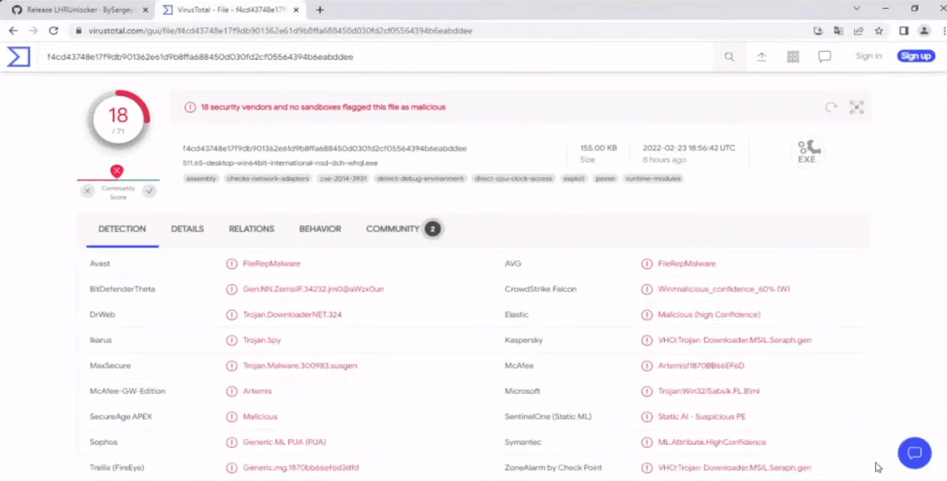The height and width of the screenshot is (481, 947).
Task: Upvote community score with the check button
Action: (x=150, y=191)
